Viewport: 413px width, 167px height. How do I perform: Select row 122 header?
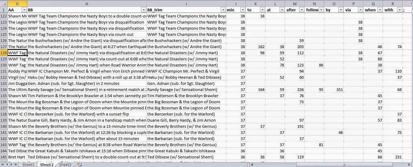click(4, 16)
